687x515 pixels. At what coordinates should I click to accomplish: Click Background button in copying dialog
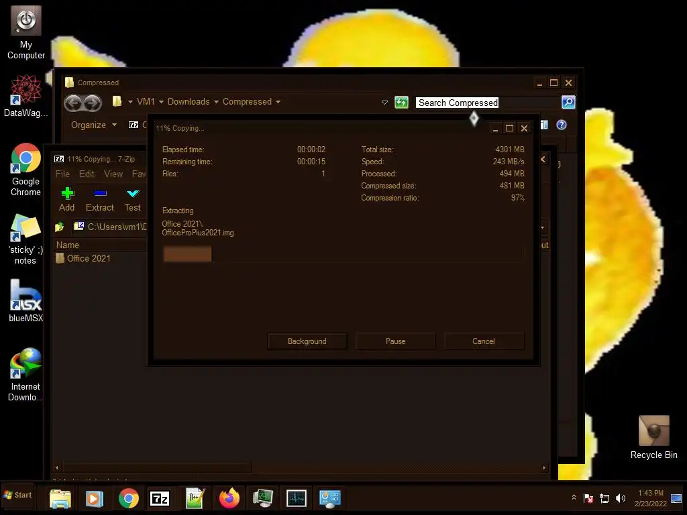pyautogui.click(x=307, y=341)
